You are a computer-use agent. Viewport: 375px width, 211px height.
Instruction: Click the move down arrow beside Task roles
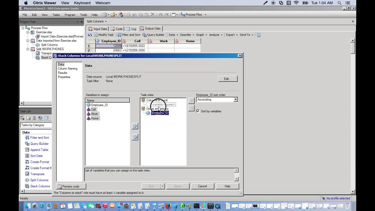point(191,108)
